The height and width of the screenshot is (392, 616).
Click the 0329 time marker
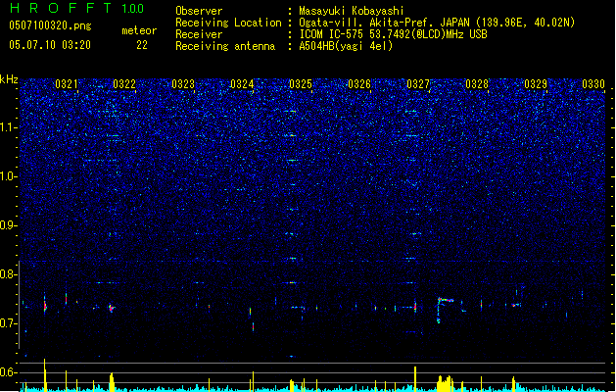point(536,84)
